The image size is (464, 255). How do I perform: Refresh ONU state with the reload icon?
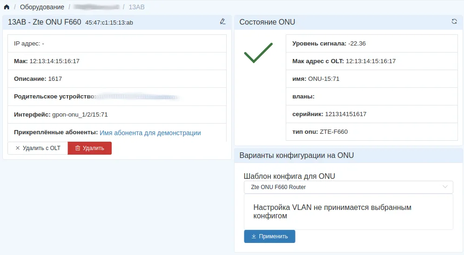pos(454,21)
